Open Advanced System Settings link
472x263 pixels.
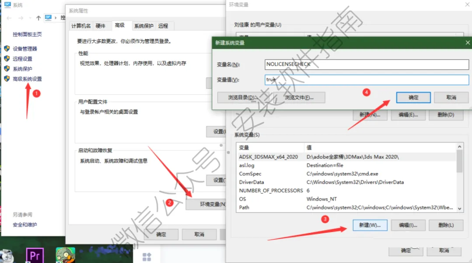(x=27, y=79)
